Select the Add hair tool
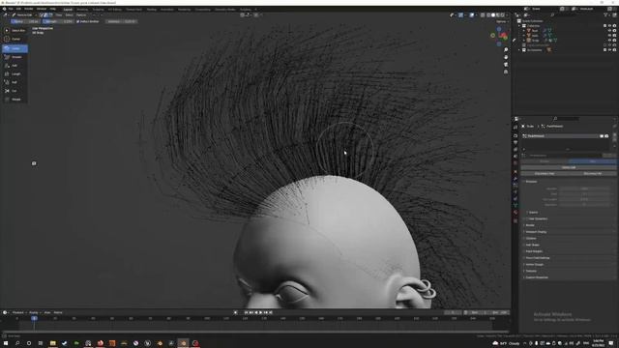 pyautogui.click(x=15, y=66)
